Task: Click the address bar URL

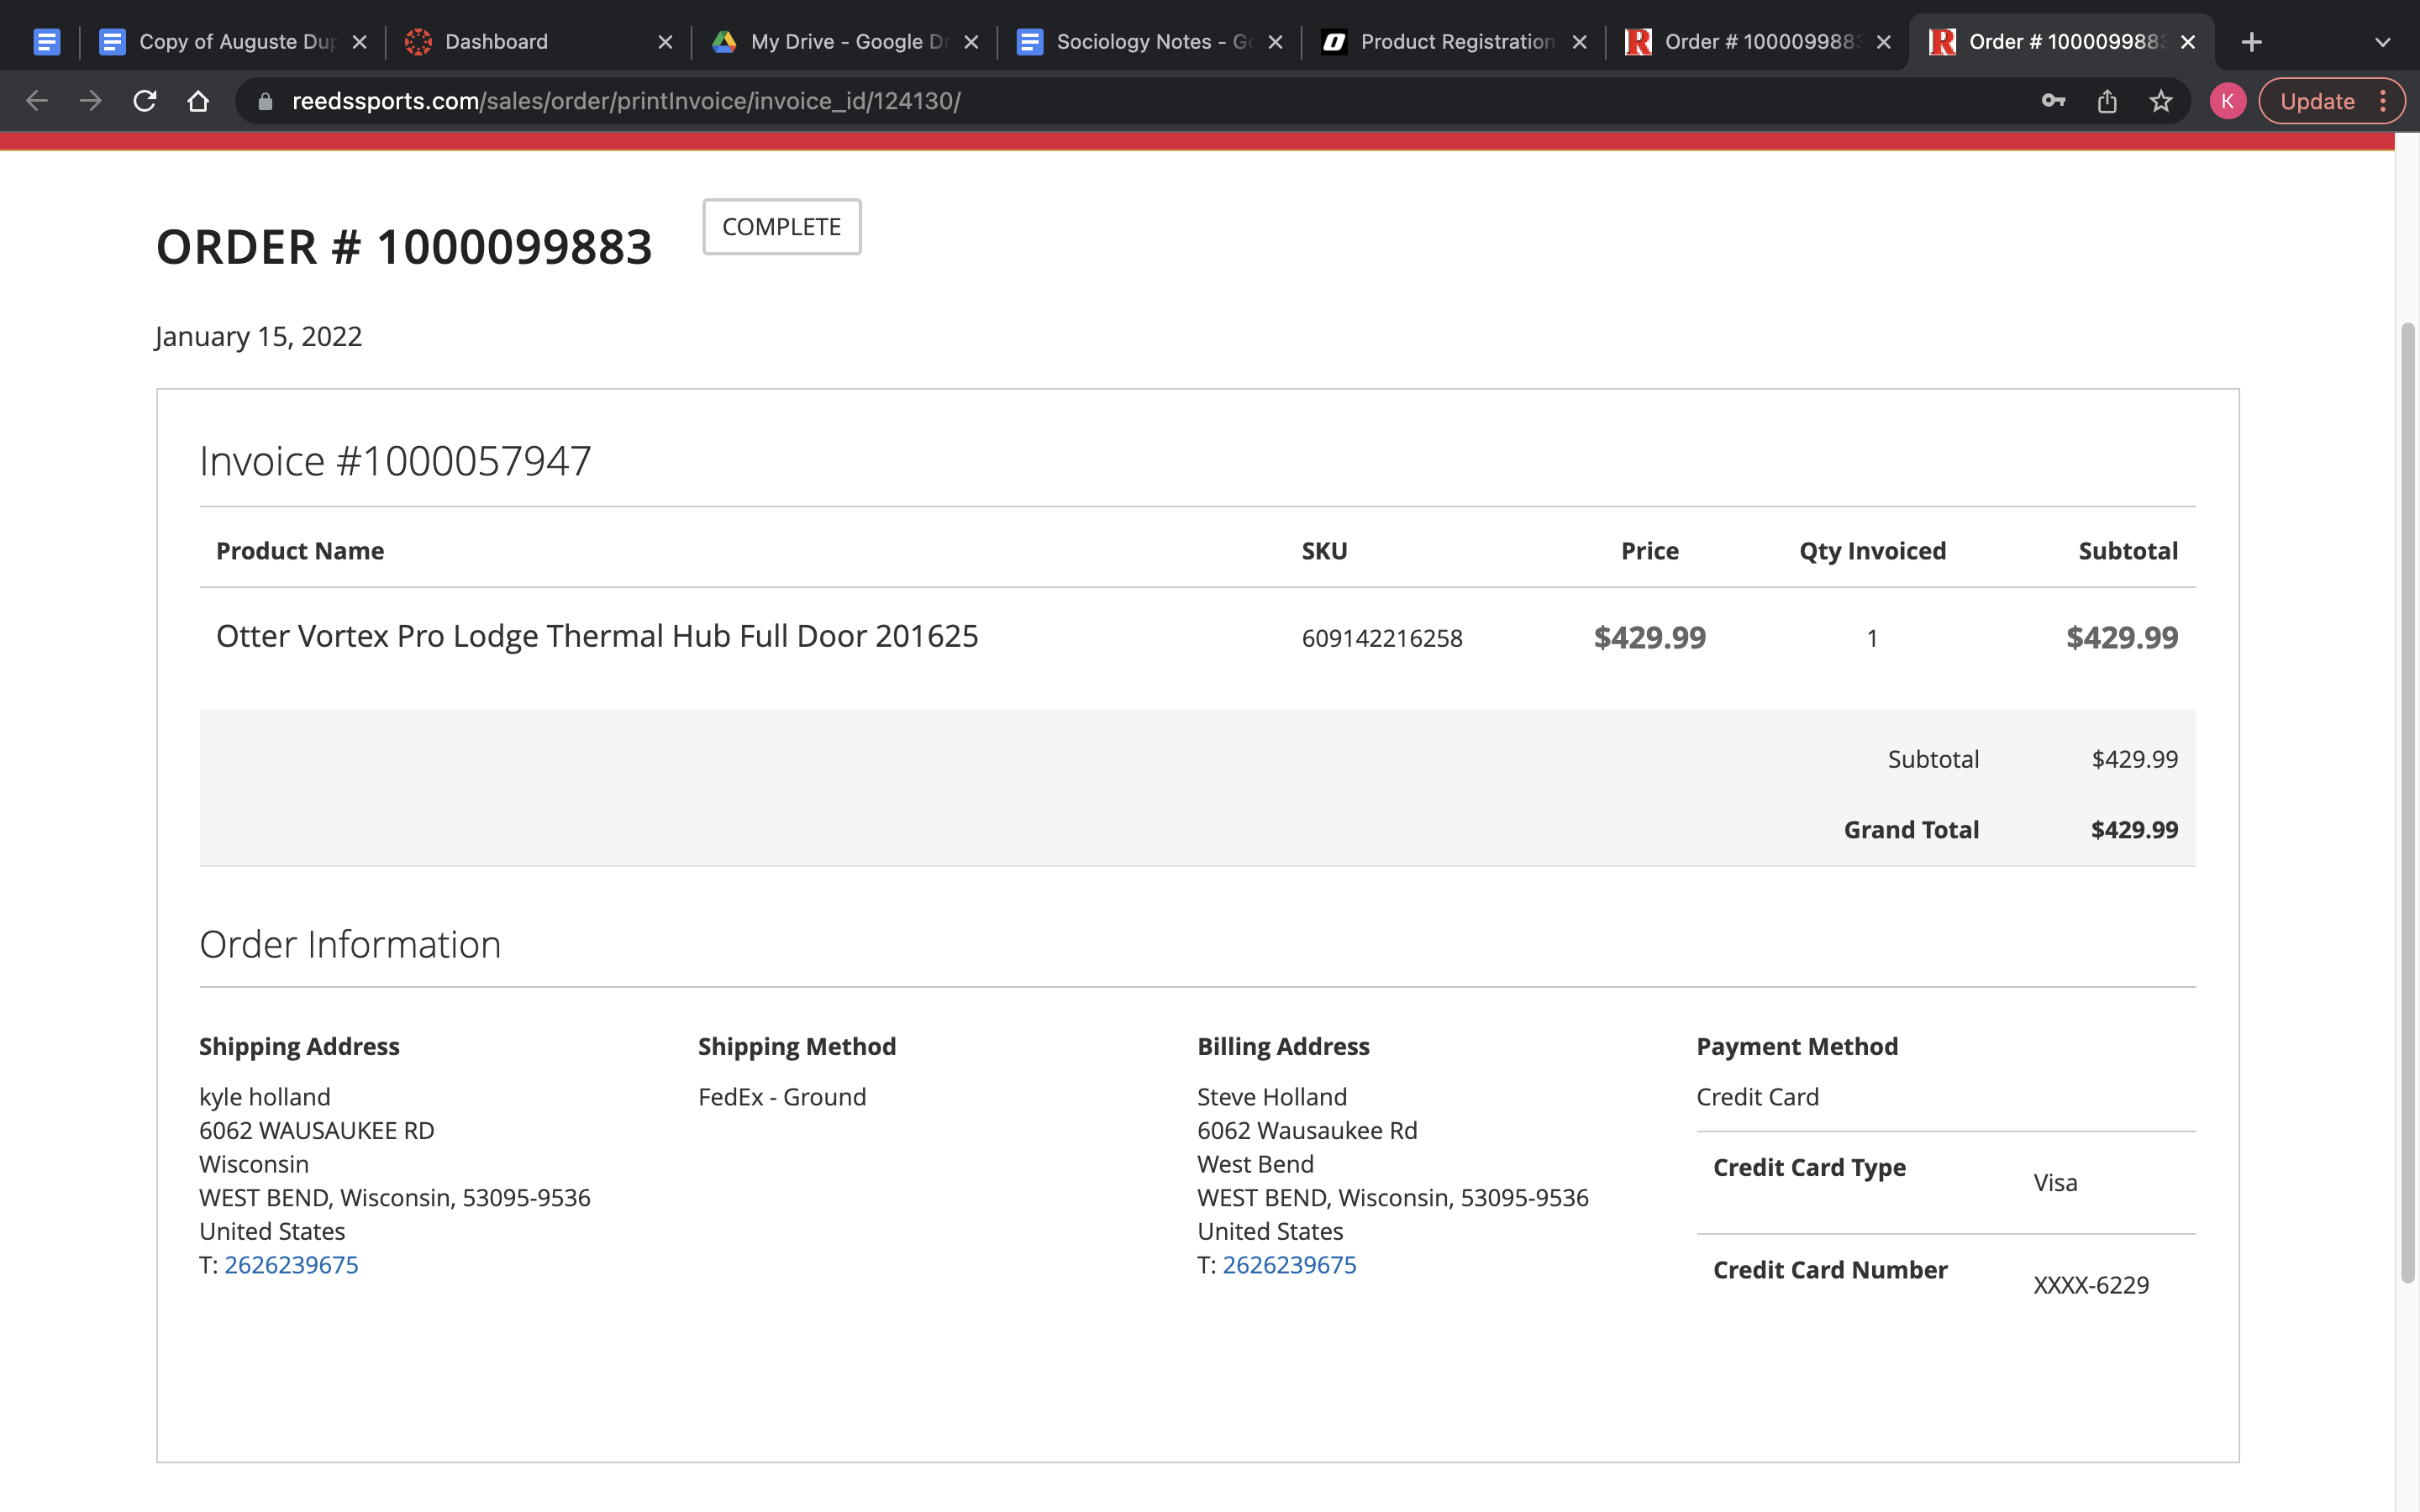Action: click(626, 101)
